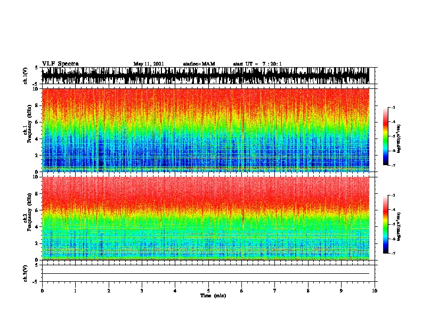
Task: Click the ch.3(V) axis label
Action: [26, 273]
